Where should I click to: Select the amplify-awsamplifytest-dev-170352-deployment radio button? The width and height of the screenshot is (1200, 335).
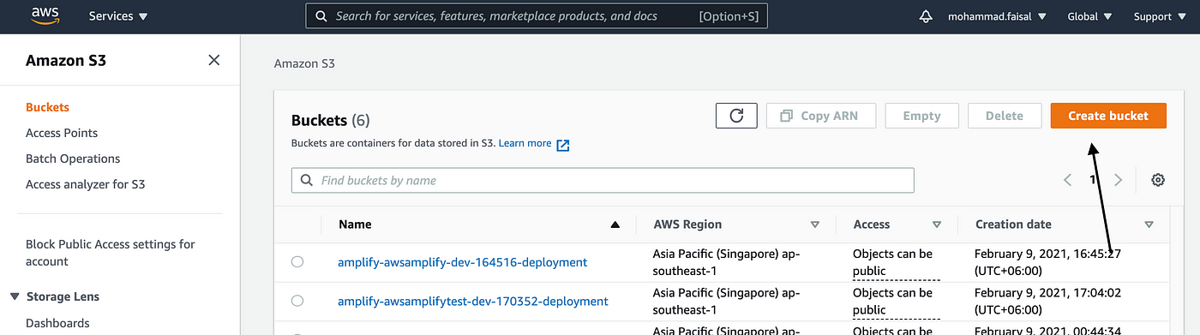[x=297, y=301]
